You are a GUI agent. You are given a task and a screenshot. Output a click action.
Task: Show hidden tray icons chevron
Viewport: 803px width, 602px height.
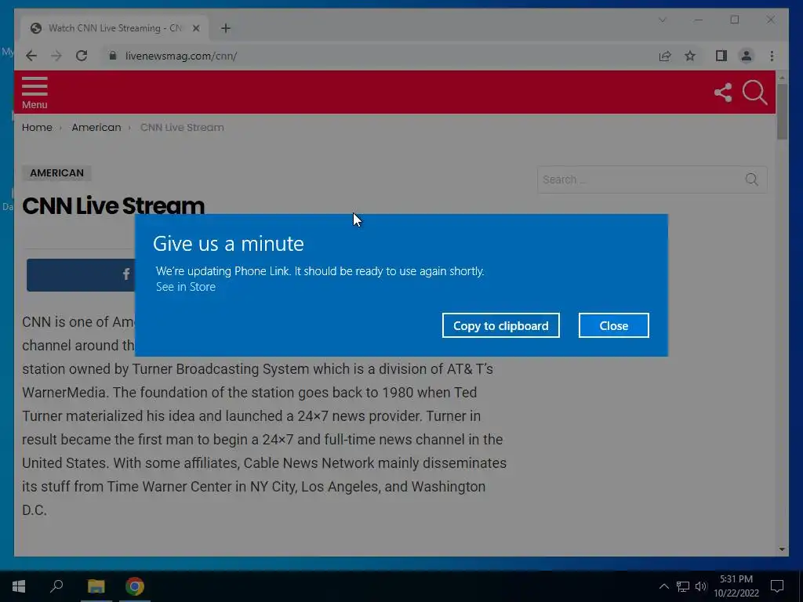(663, 586)
